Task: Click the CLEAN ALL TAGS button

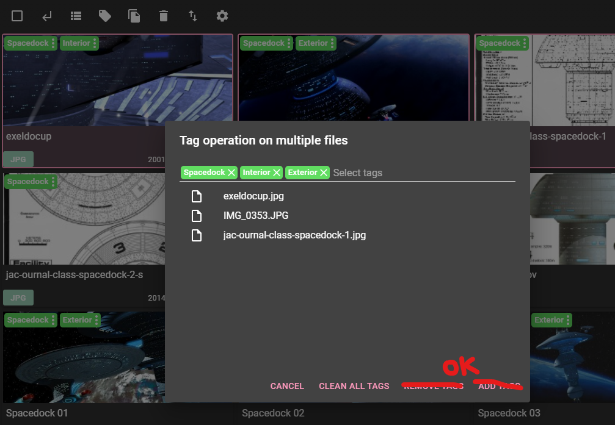Action: pos(354,386)
